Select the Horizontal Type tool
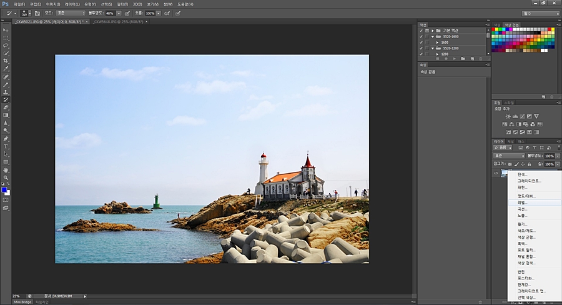Image resolution: width=562 pixels, height=305 pixels. [6, 146]
